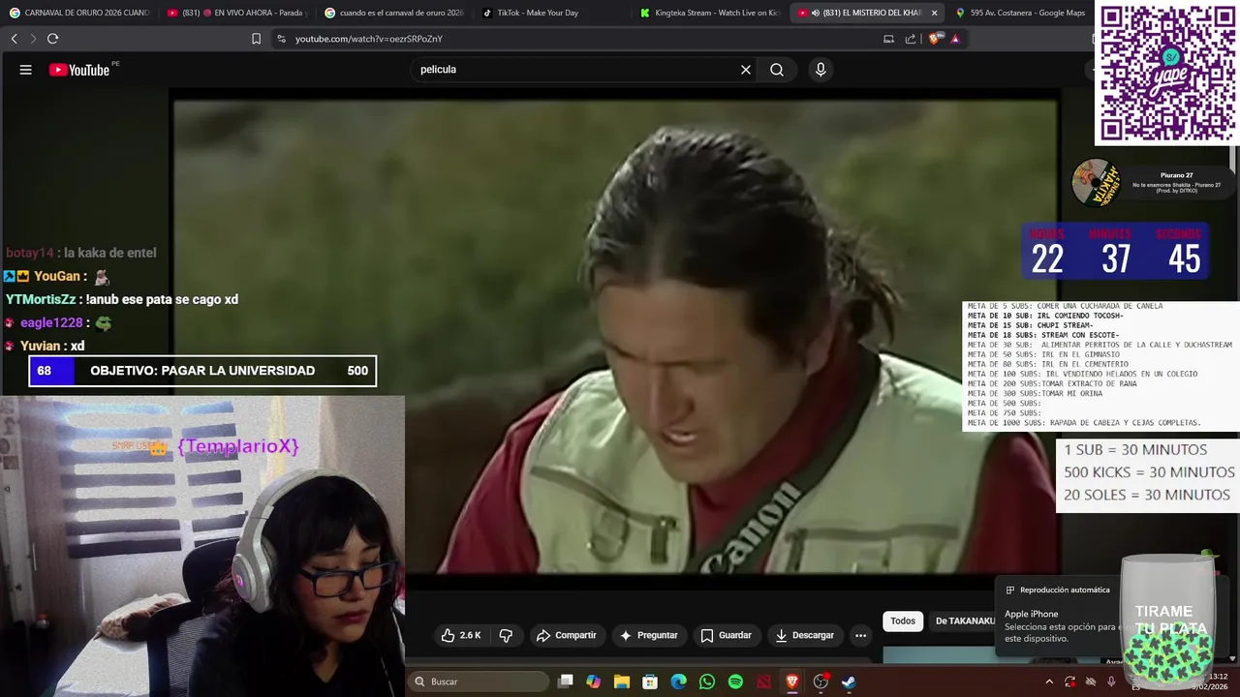Switch to TikTok - Make Your Day tab
The width and height of the screenshot is (1240, 697).
[x=553, y=13]
